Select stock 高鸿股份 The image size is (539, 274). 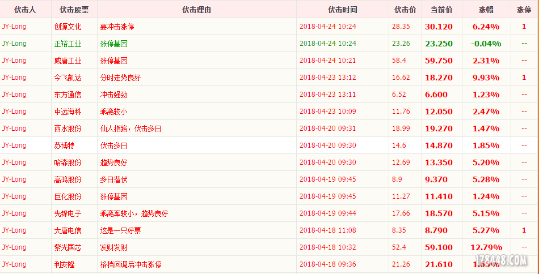pyautogui.click(x=68, y=179)
